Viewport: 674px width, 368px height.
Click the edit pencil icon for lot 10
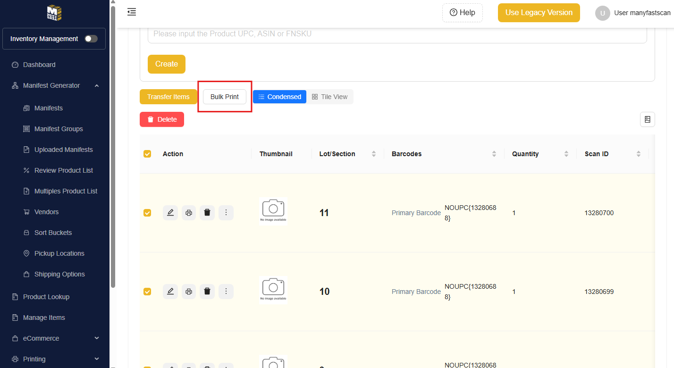pos(170,292)
